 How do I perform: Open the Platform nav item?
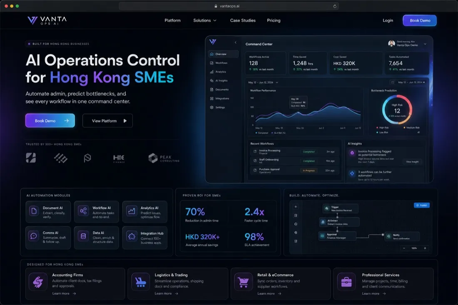[x=172, y=20]
